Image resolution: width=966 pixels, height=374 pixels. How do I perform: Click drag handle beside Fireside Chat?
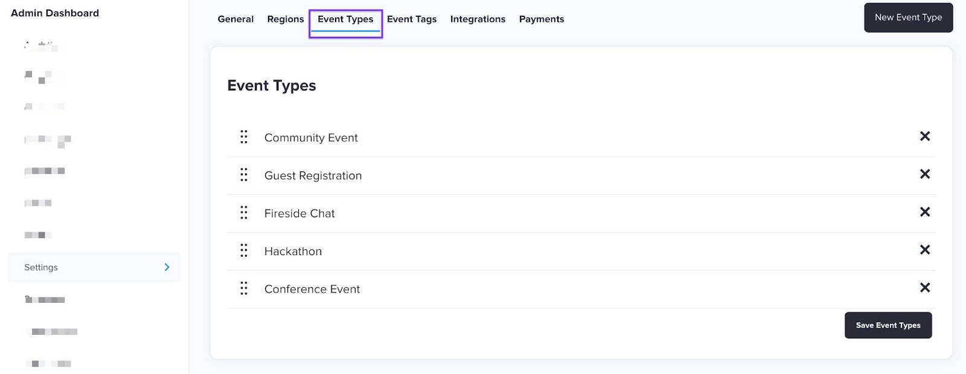pyautogui.click(x=244, y=212)
